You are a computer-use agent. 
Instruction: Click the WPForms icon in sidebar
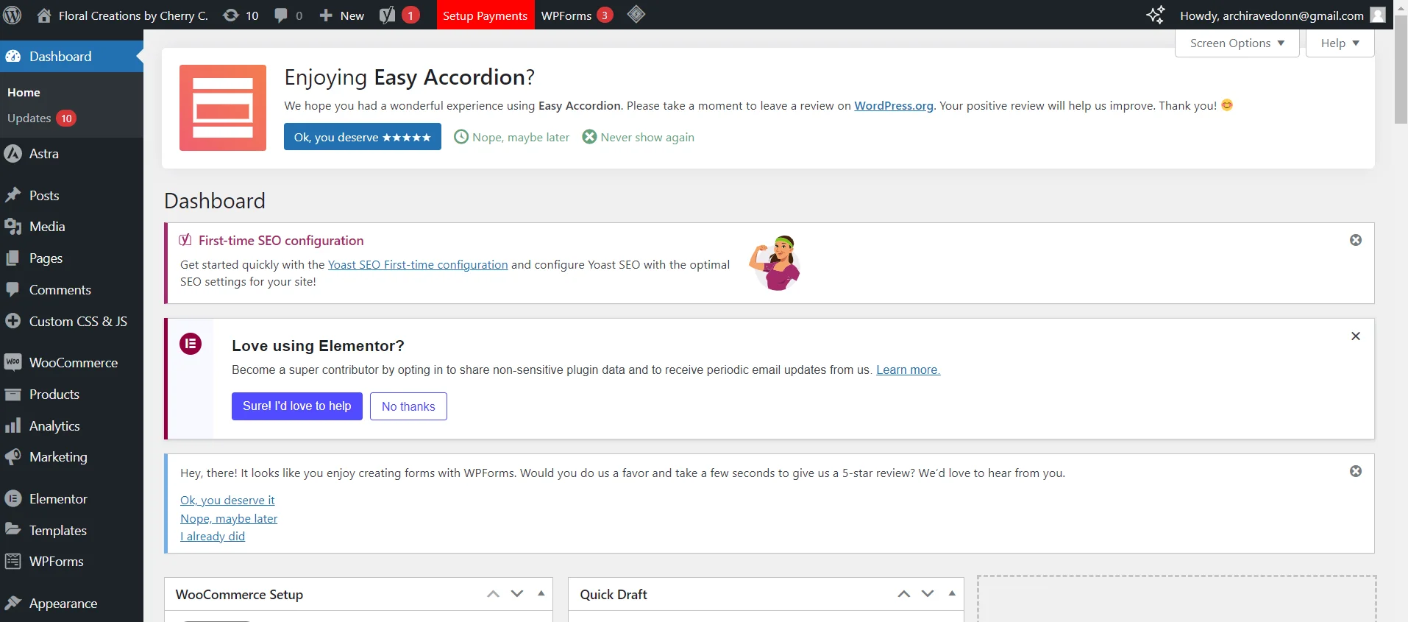(13, 562)
